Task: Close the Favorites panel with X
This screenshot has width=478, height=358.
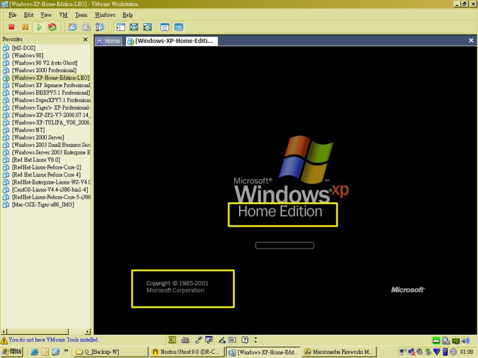Action: click(85, 39)
